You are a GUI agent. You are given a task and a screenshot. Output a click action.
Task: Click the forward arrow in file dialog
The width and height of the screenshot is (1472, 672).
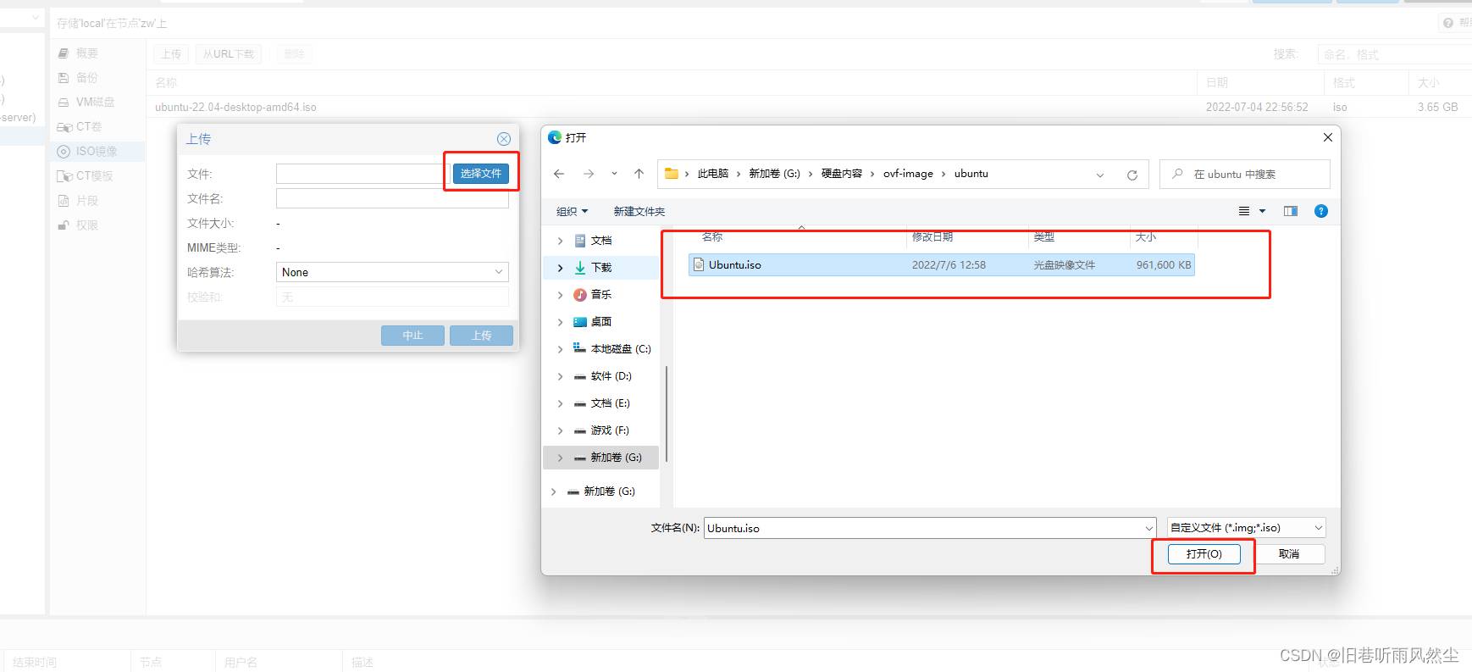pos(589,174)
